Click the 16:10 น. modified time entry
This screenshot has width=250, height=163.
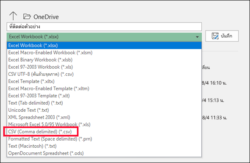tap(214, 83)
